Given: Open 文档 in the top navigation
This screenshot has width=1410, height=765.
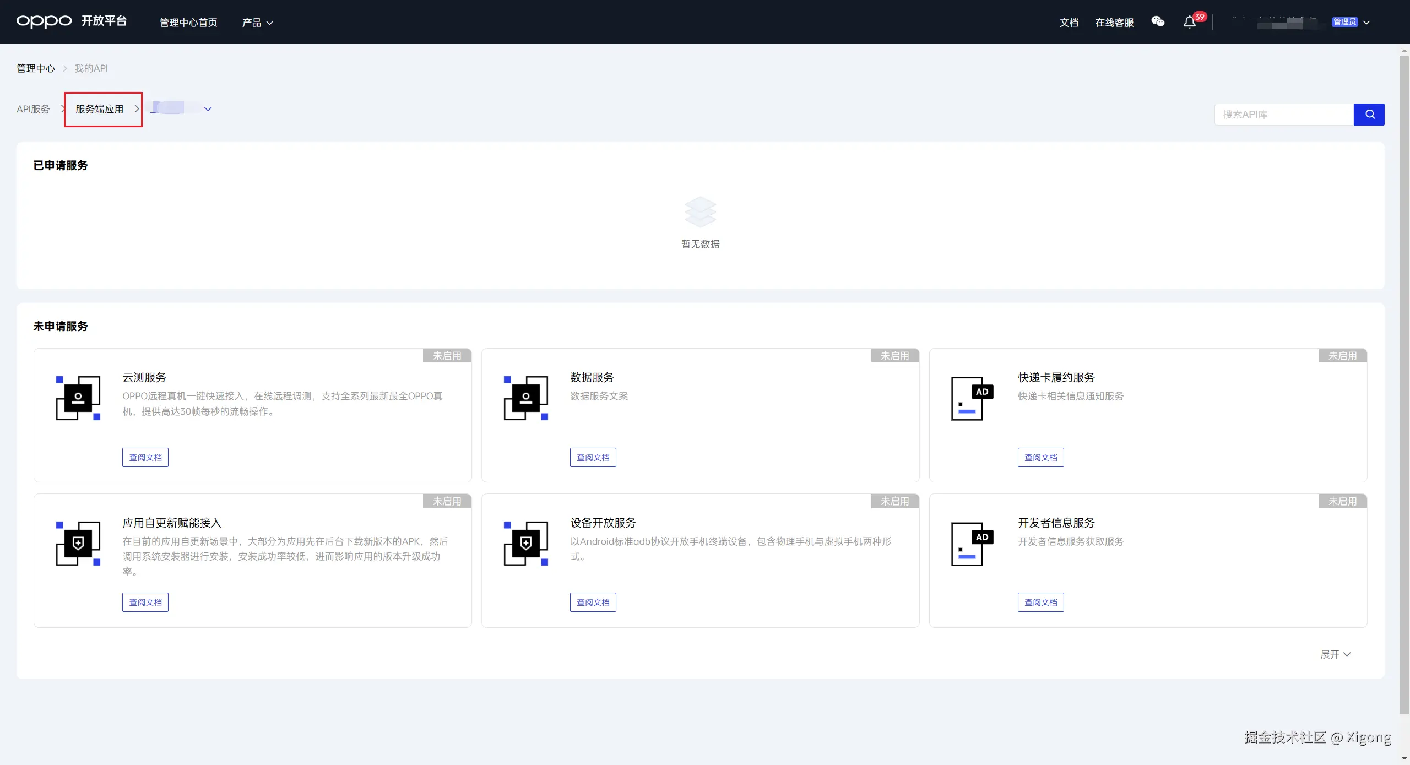Looking at the screenshot, I should click(1069, 23).
